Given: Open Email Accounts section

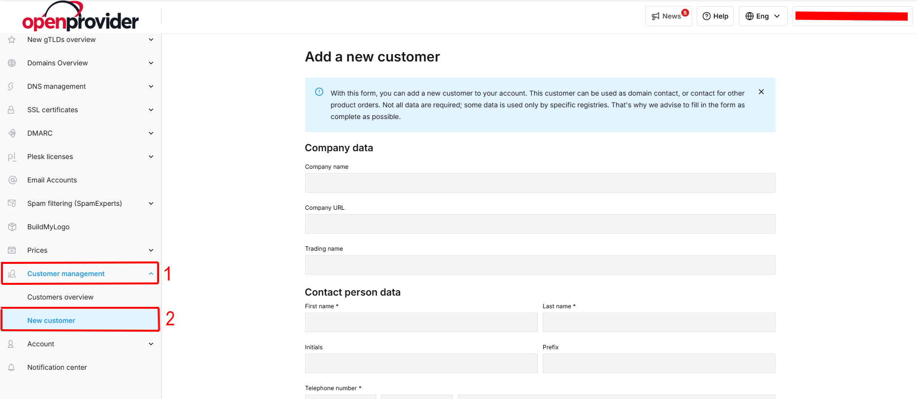Looking at the screenshot, I should point(52,180).
